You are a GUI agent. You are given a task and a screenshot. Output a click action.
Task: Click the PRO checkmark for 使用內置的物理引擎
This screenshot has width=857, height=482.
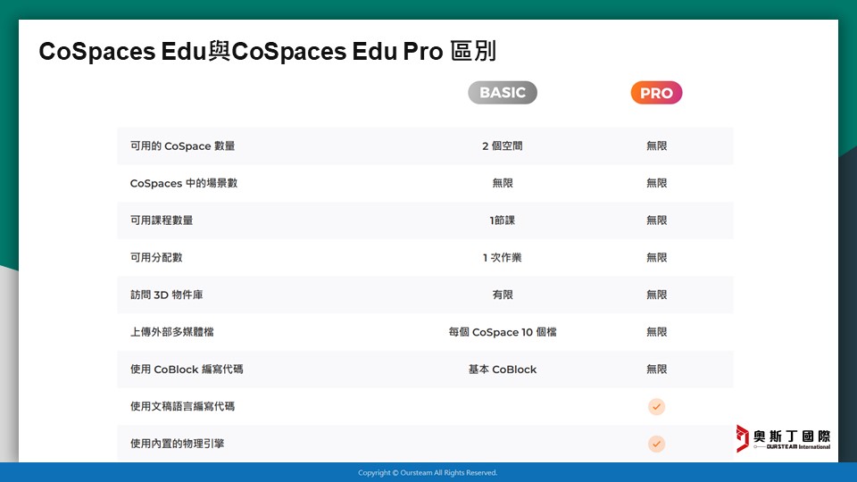pyautogui.click(x=656, y=444)
